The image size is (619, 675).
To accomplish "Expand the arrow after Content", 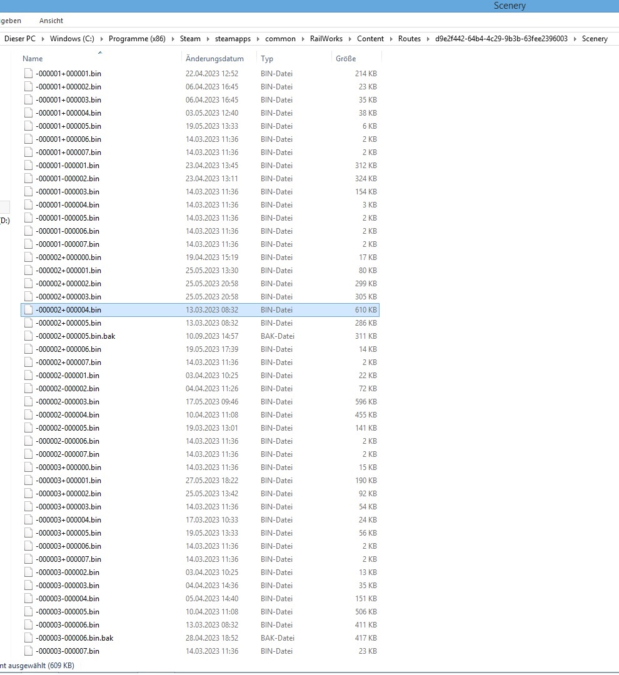I will 391,39.
